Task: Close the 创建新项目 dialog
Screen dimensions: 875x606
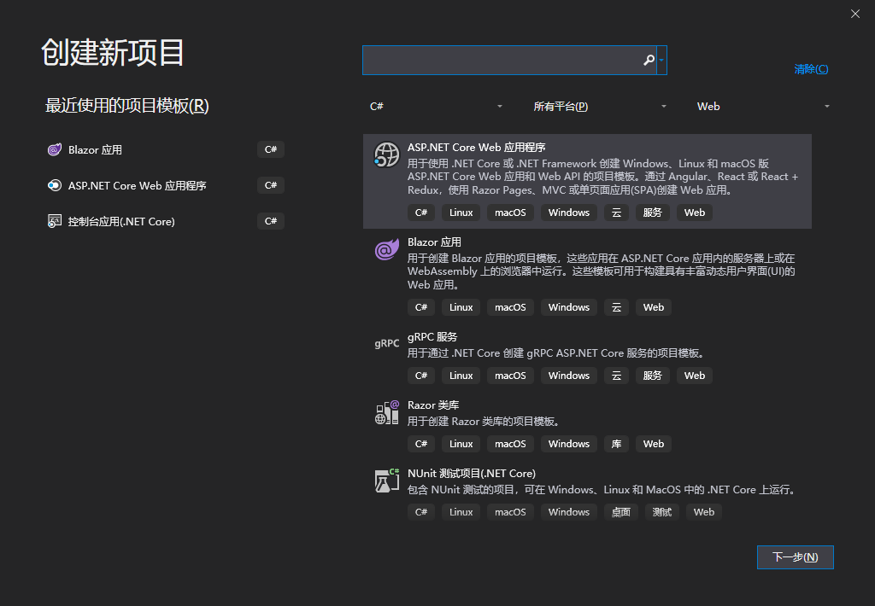Action: [x=854, y=14]
